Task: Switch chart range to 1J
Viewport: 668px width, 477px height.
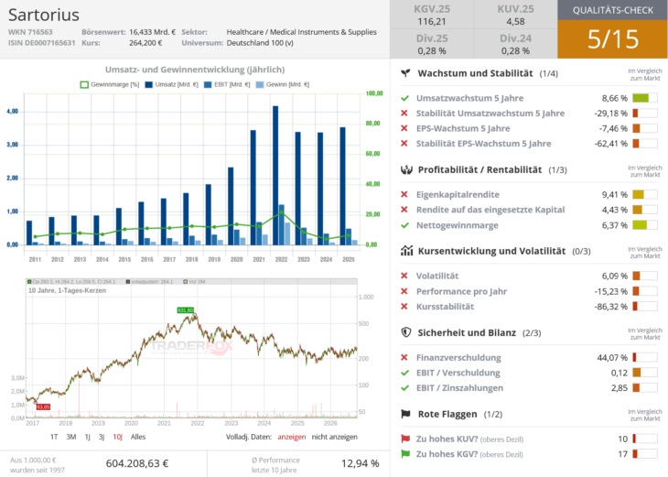Action: click(x=87, y=437)
